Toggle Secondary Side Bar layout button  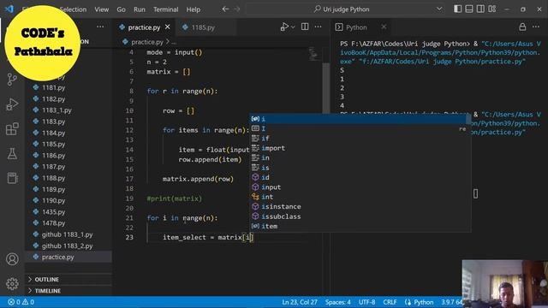pos(480,9)
